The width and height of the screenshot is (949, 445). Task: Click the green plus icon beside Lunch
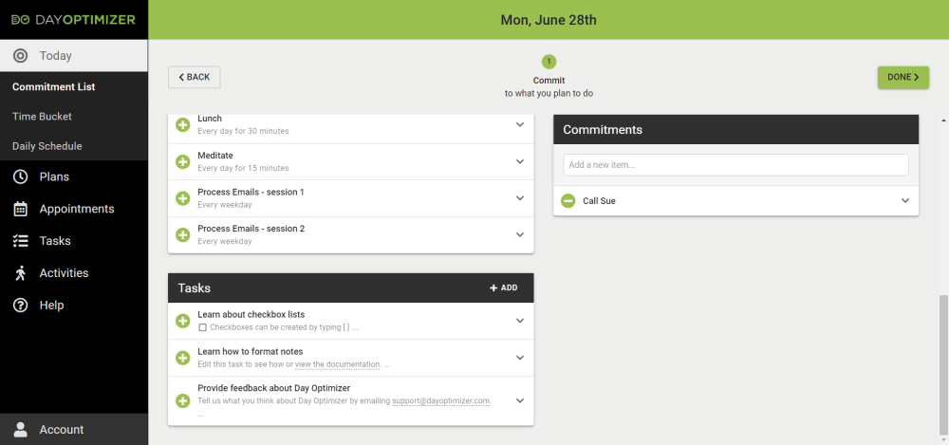pyautogui.click(x=183, y=124)
